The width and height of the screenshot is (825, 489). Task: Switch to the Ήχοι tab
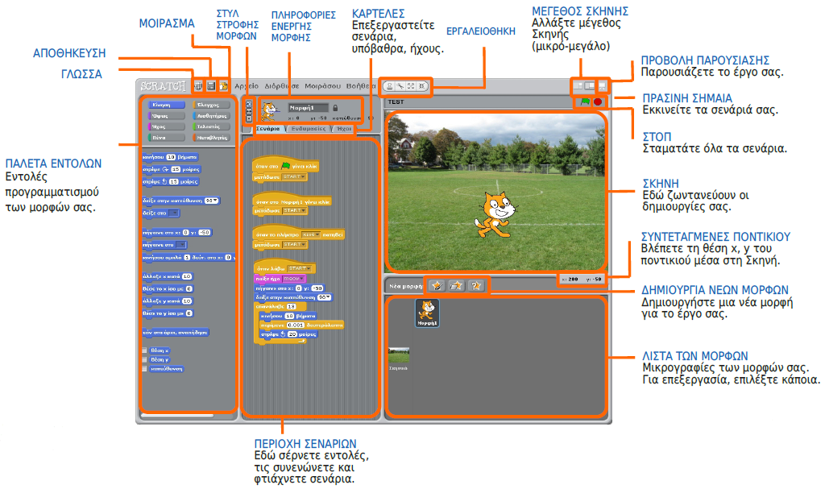[x=344, y=129]
